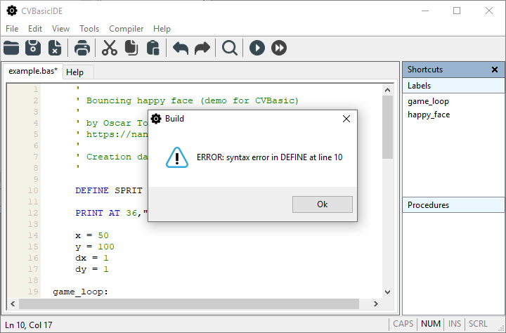
Task: Click the PRINT keyword on line 12
Action: pyautogui.click(x=89, y=213)
